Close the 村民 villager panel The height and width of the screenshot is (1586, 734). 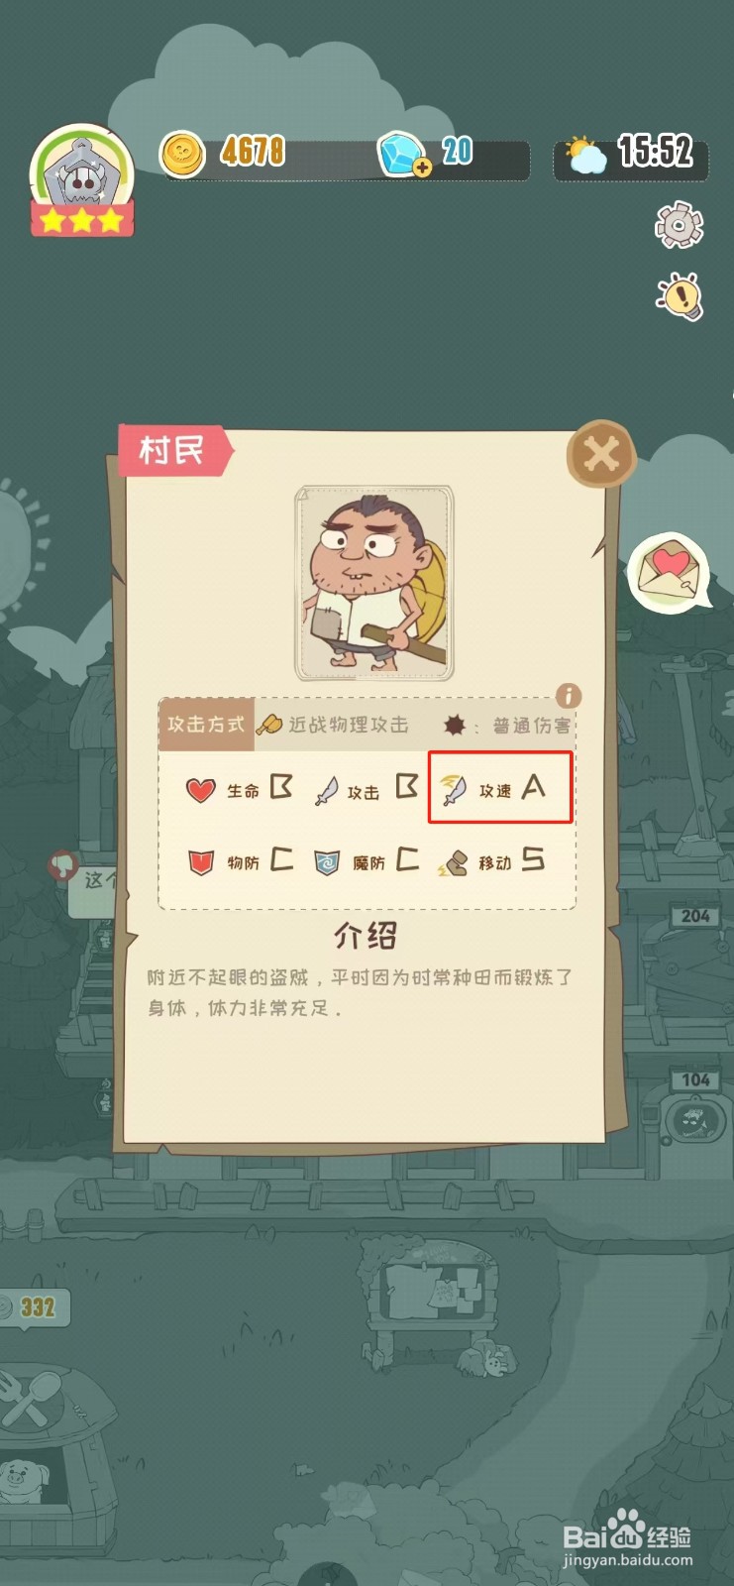[600, 456]
